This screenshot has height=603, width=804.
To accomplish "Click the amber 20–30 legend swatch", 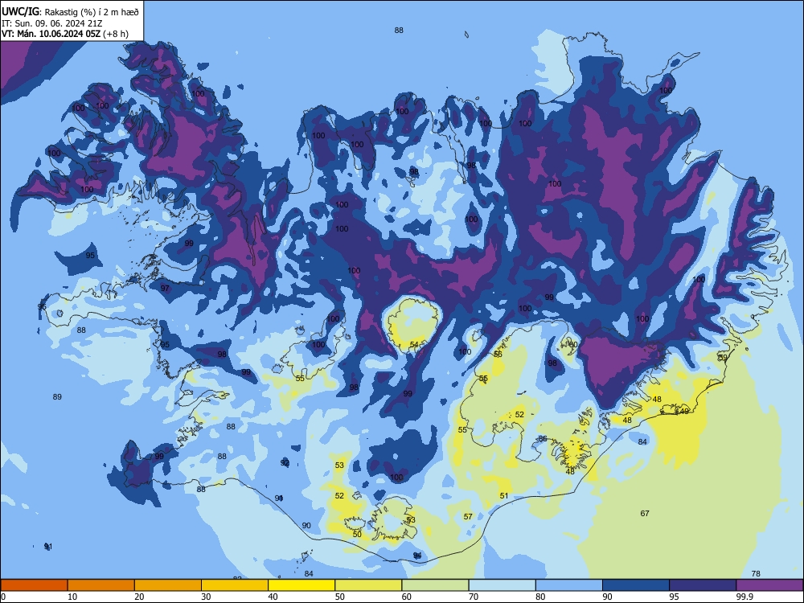I will click(168, 585).
